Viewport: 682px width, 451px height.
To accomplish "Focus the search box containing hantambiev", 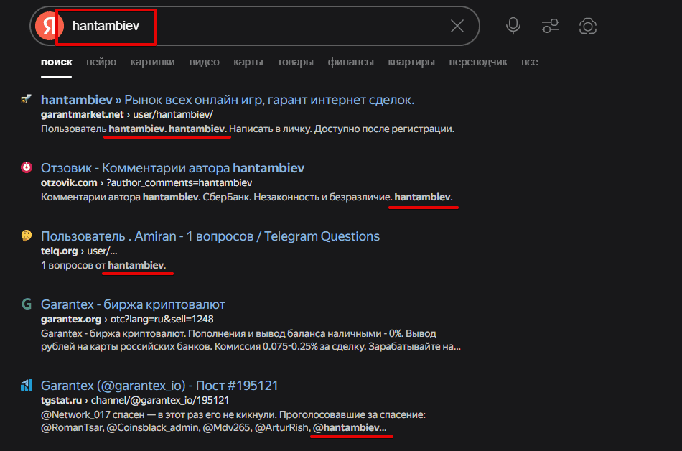I will point(256,26).
